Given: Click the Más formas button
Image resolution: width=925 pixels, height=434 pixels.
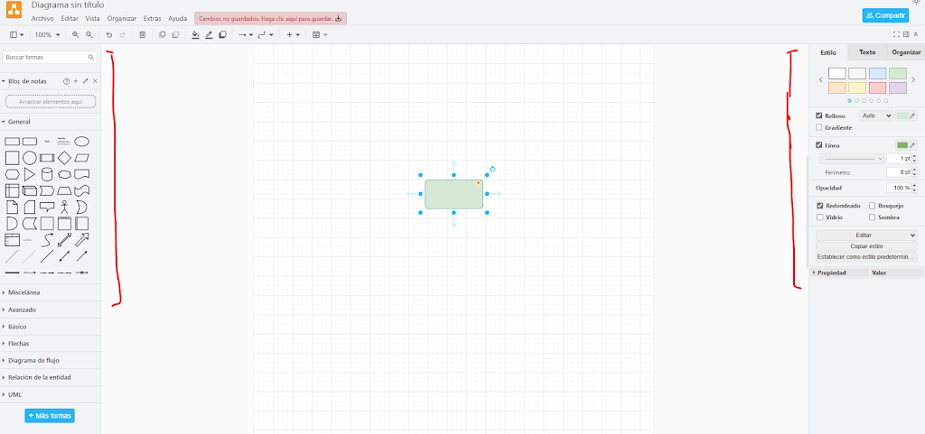Looking at the screenshot, I should click(50, 416).
